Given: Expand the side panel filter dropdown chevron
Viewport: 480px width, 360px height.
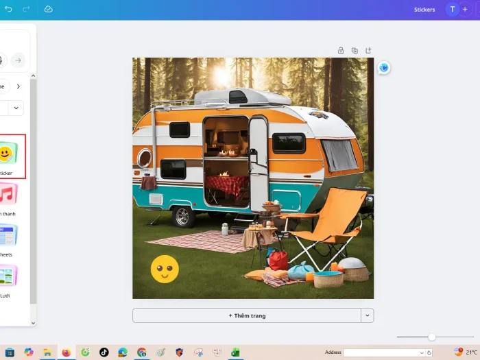Looking at the screenshot, I should coord(16,108).
